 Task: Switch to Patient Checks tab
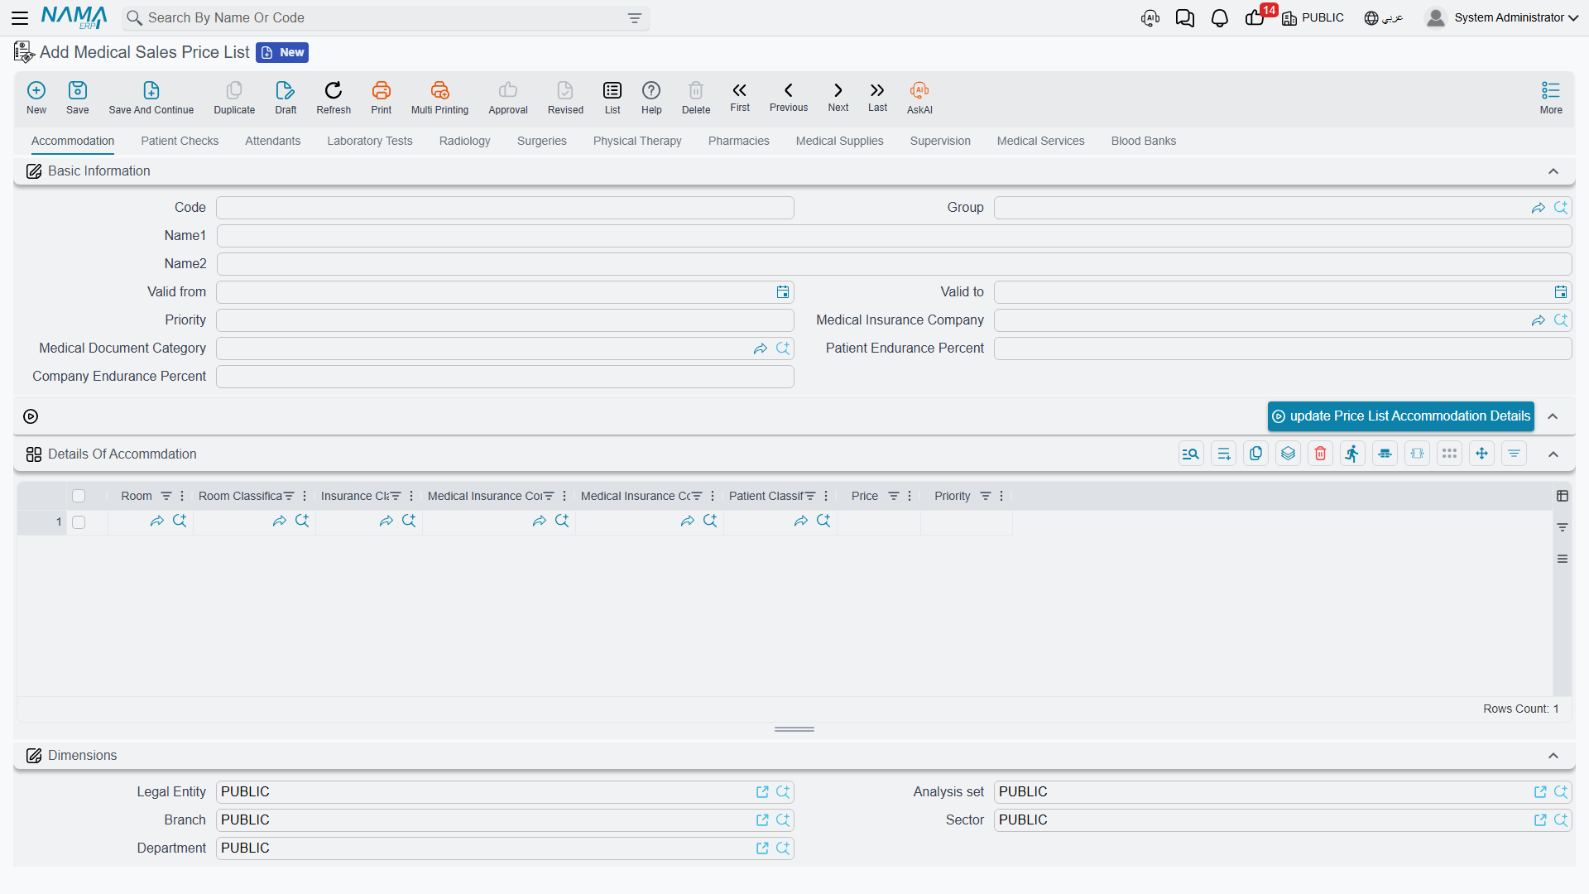click(x=180, y=141)
